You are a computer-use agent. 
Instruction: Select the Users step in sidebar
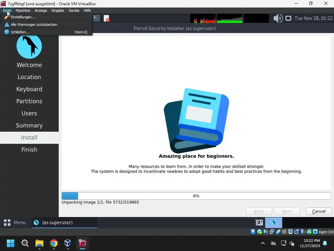point(29,113)
